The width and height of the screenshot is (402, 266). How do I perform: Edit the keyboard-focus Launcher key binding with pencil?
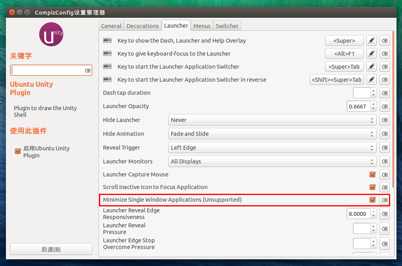click(372, 54)
